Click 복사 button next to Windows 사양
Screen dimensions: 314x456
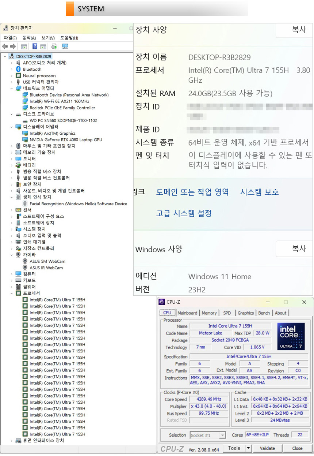(x=295, y=249)
